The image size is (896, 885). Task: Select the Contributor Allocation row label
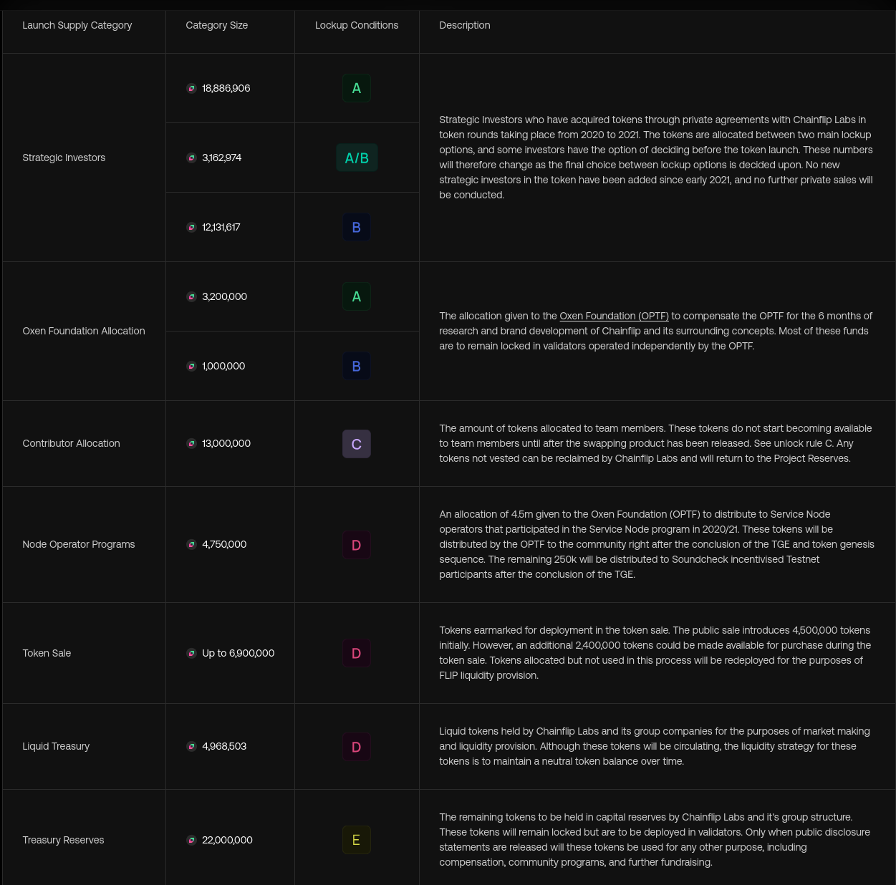[x=71, y=443]
